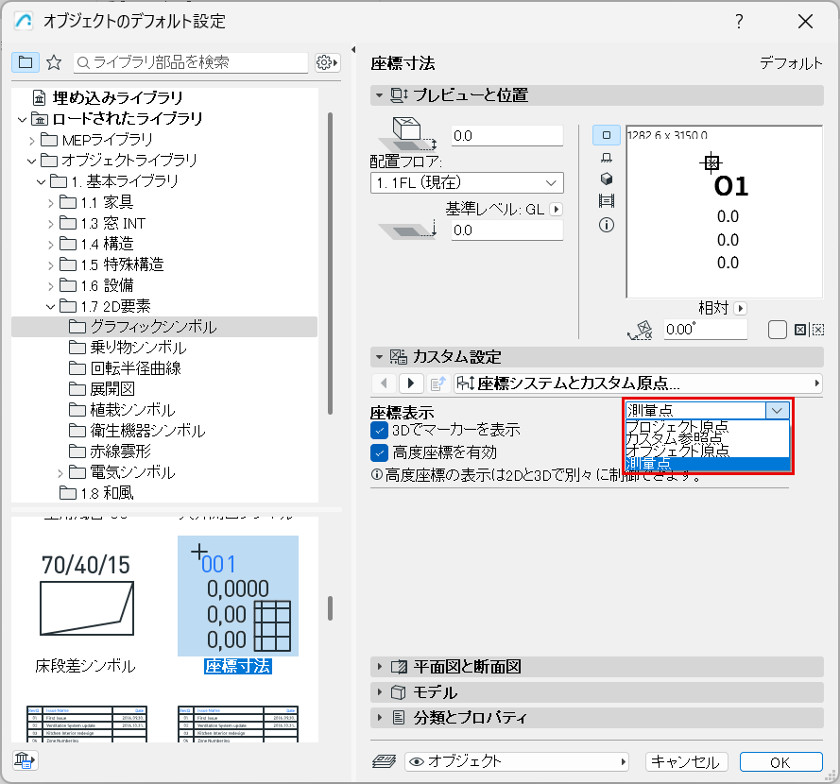Expand the 1.4 構造 folder
840x784 pixels.
(x=50, y=245)
